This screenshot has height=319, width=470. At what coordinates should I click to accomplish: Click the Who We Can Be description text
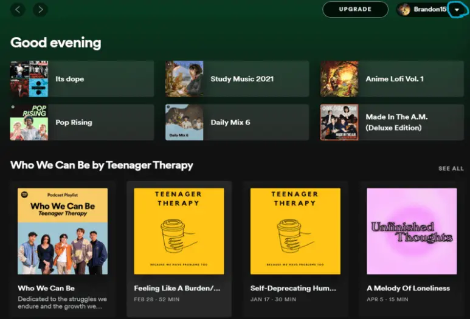(63, 303)
